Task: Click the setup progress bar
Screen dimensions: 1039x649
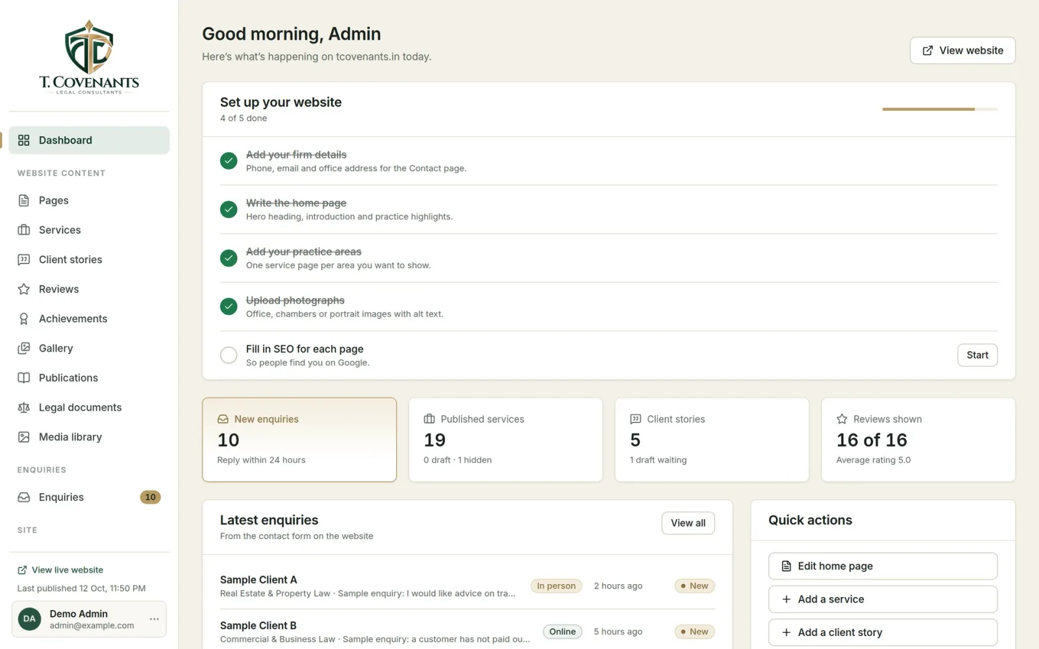Action: (940, 109)
